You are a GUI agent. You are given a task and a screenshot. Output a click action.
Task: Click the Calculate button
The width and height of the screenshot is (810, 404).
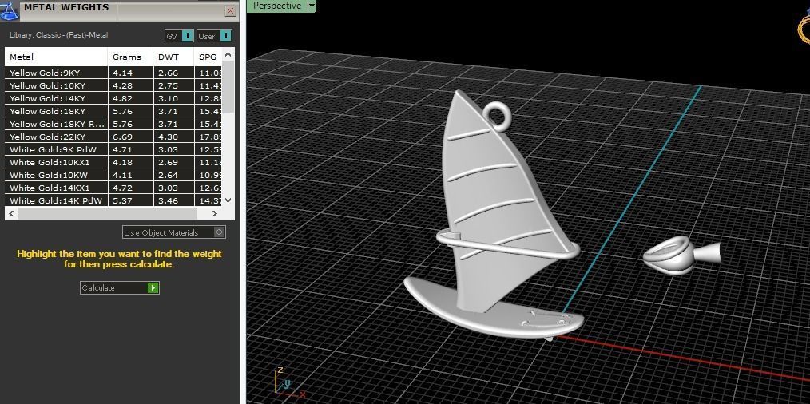(120, 287)
